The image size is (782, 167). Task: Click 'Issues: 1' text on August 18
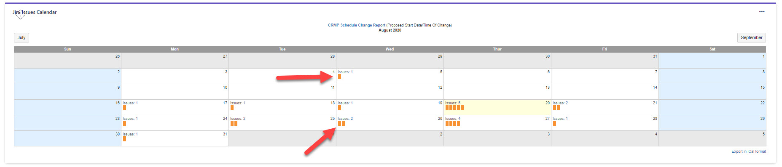[x=238, y=103]
